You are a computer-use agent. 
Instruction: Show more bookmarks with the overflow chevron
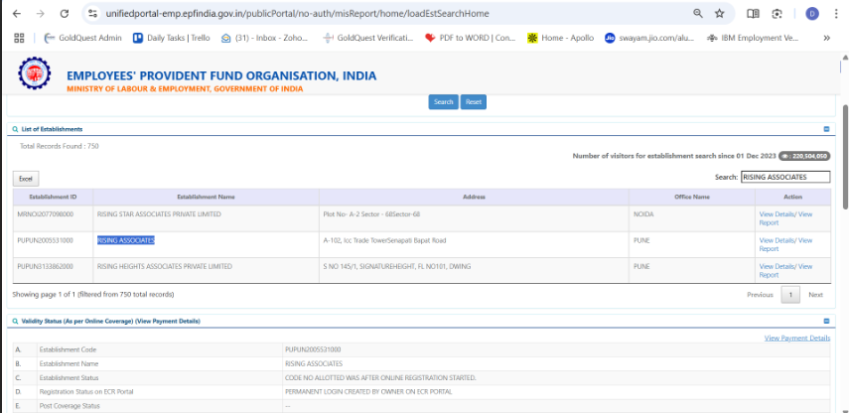(827, 38)
